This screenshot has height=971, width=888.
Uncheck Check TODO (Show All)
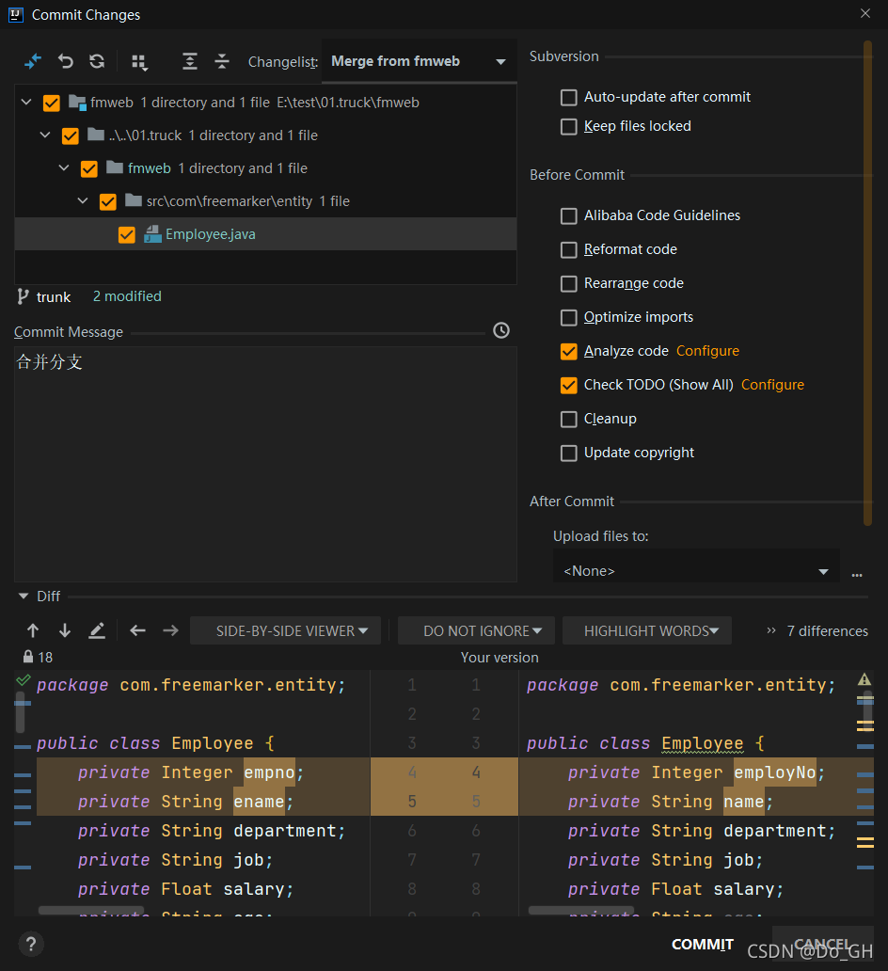coord(568,385)
